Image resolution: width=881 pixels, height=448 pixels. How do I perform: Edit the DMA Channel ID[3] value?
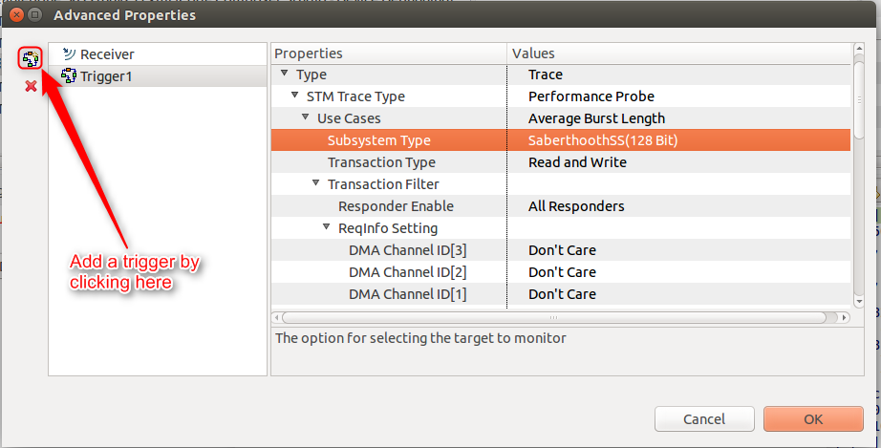[678, 250]
